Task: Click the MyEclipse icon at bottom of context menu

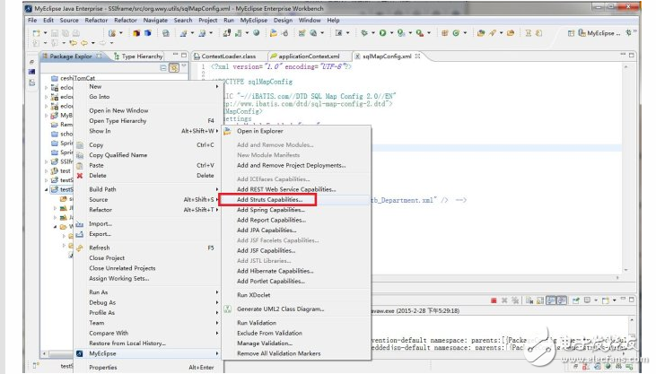Action: 80,353
